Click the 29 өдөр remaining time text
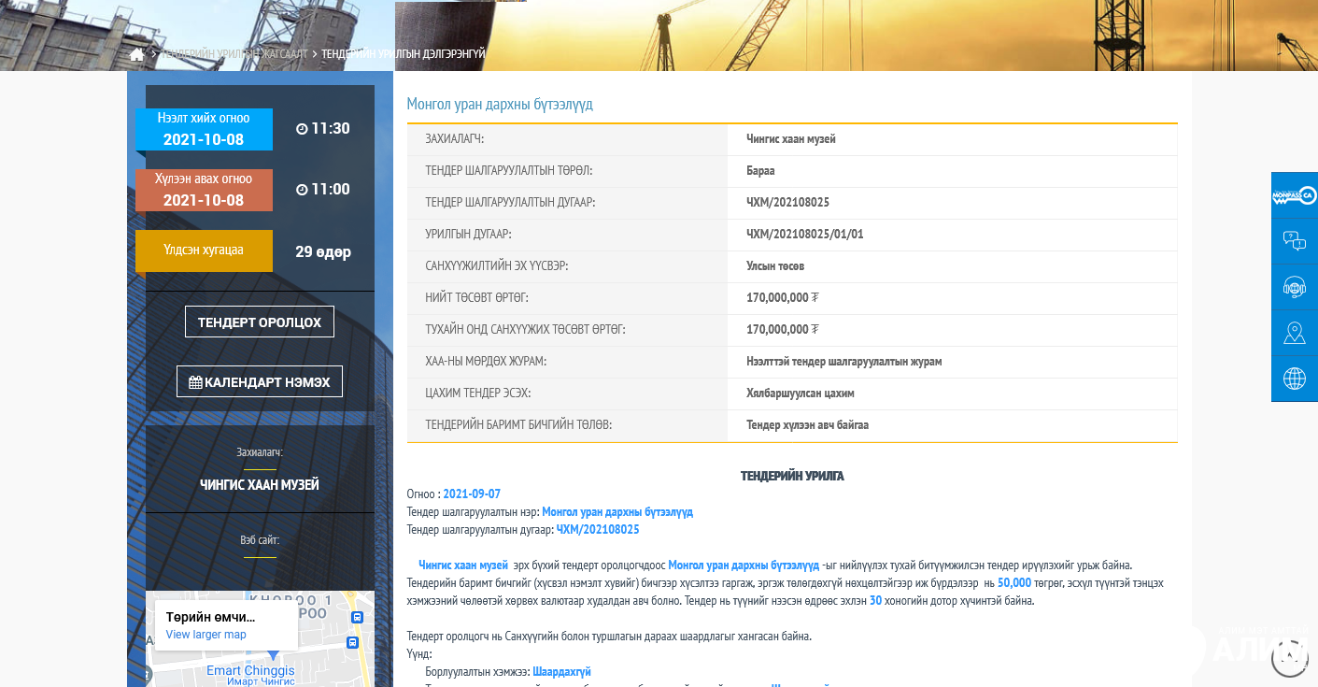The height and width of the screenshot is (687, 1318). tap(323, 251)
